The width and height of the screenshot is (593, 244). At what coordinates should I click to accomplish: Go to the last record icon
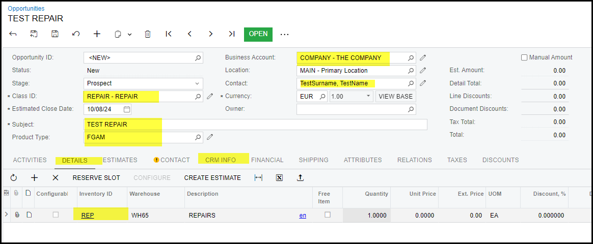pos(232,34)
